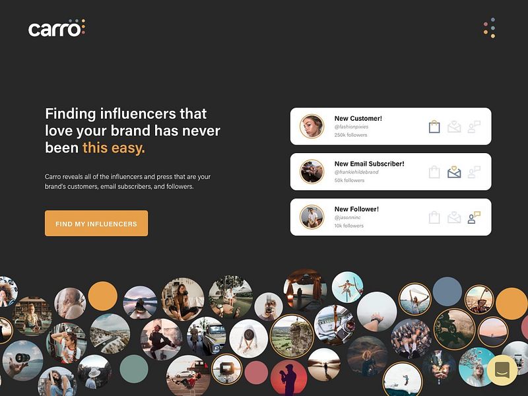Click the solid orange circle near left photos
Screen dimensions: 528x396
[x=103, y=296]
